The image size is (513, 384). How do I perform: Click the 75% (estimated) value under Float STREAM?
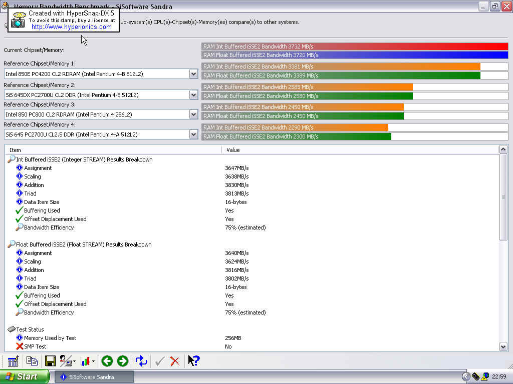(x=245, y=312)
